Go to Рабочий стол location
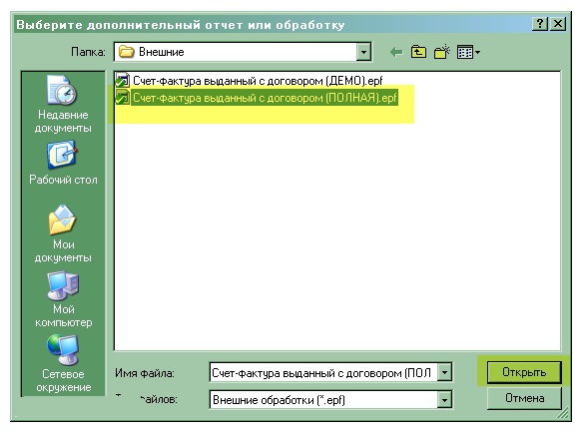The image size is (583, 432). [63, 163]
